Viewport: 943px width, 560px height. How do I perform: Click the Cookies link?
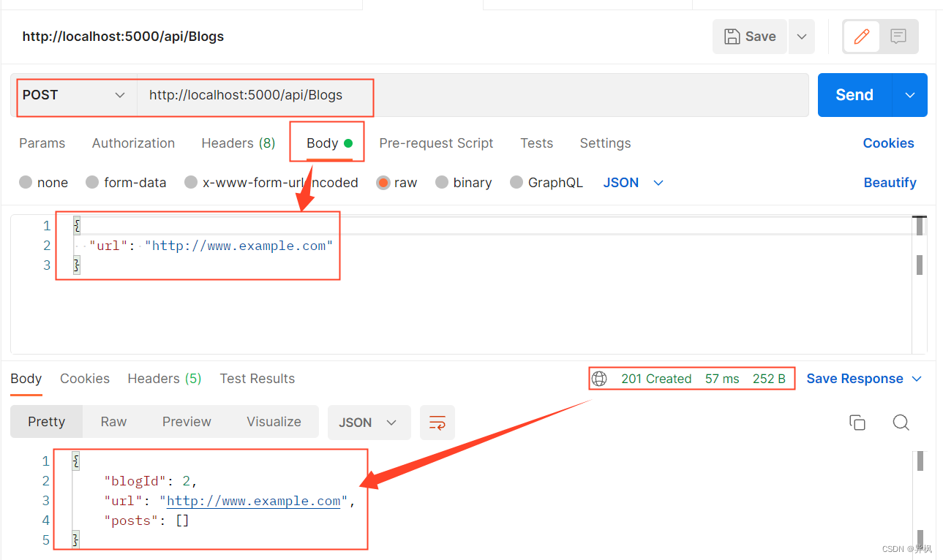(x=888, y=143)
